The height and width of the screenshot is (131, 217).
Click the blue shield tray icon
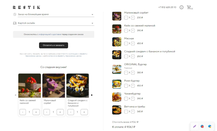[210, 126]
